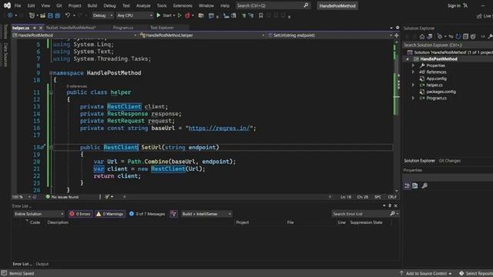Click the Solution Explorer Refresh icon
493x277 pixels.
pos(458,36)
